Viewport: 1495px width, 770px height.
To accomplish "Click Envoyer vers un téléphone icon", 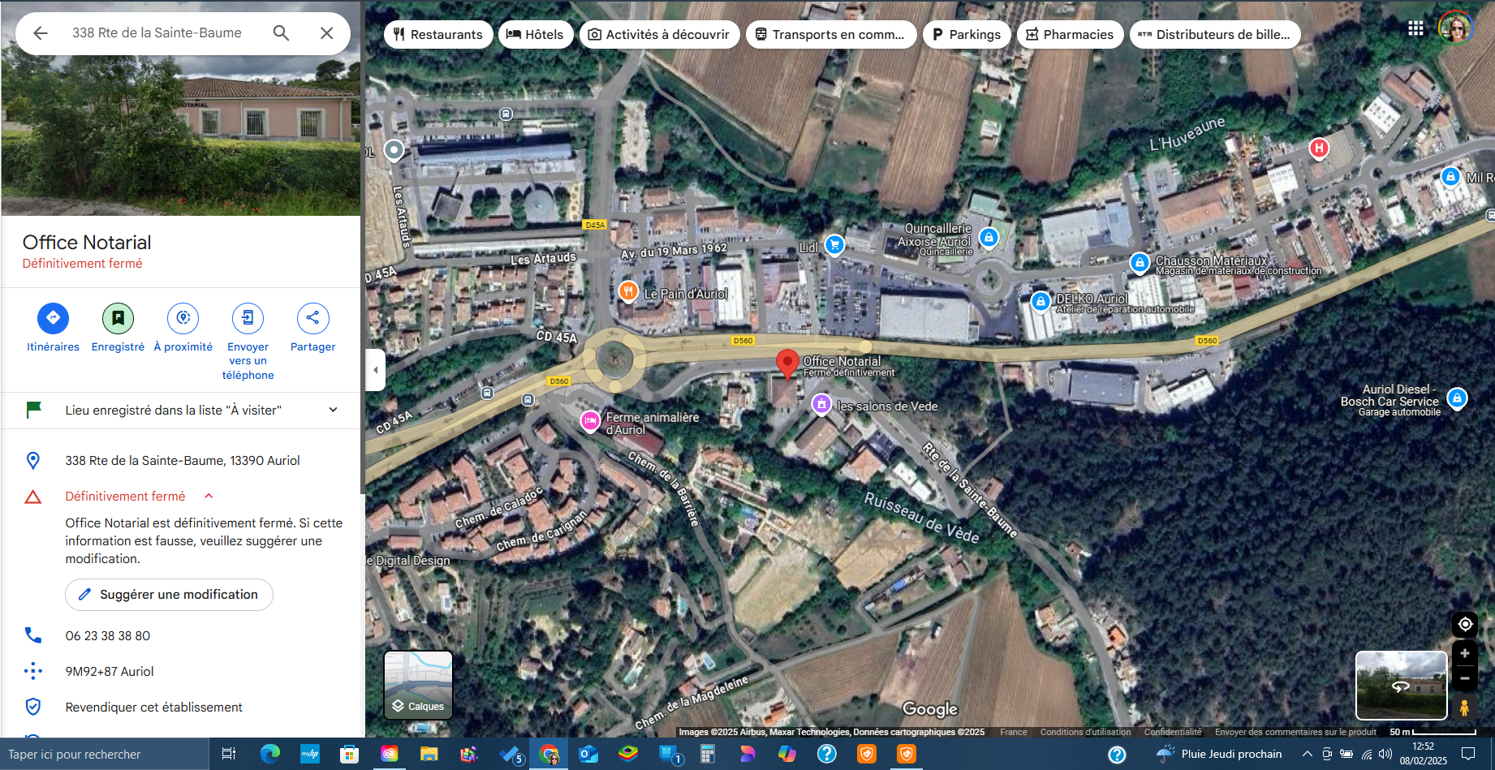I will [x=248, y=318].
